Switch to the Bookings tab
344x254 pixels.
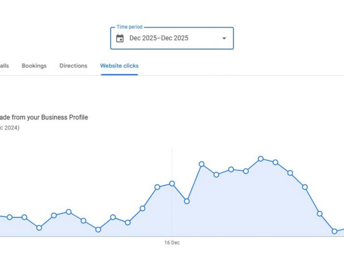[x=34, y=66]
